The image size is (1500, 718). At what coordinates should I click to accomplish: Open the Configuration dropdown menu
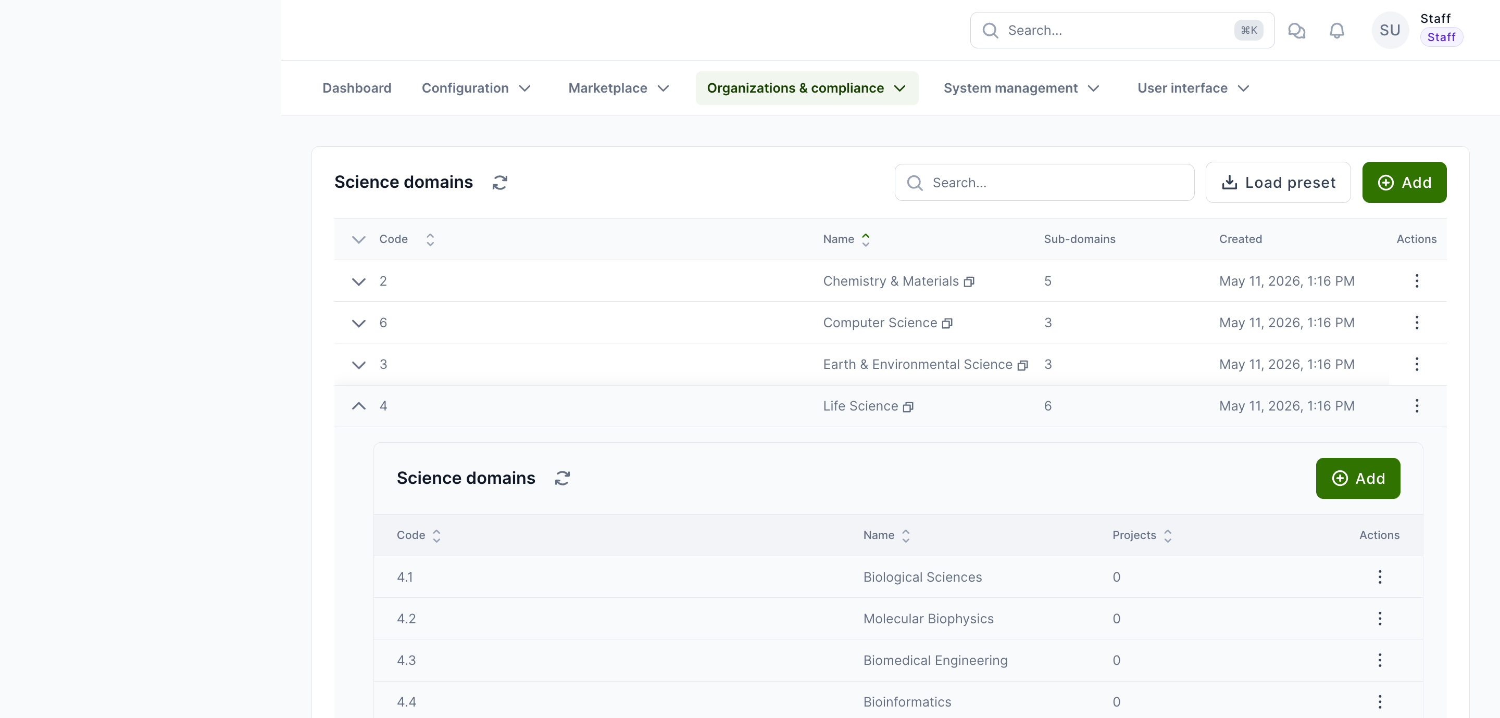476,88
